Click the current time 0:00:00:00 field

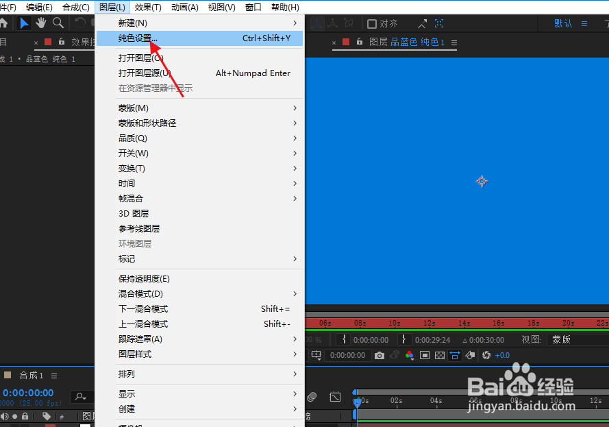tap(27, 391)
